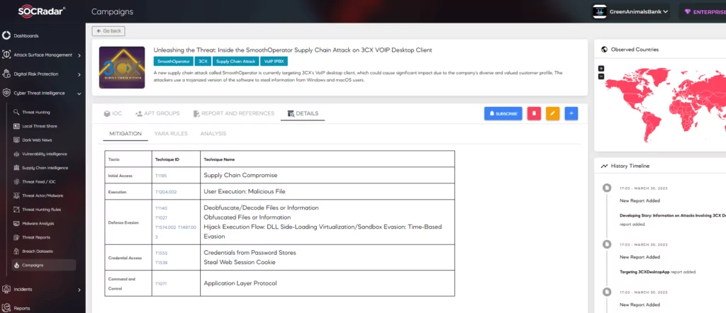Zoom out on Observed Countries map
Viewport: 726px width, 313px height.
[x=601, y=76]
